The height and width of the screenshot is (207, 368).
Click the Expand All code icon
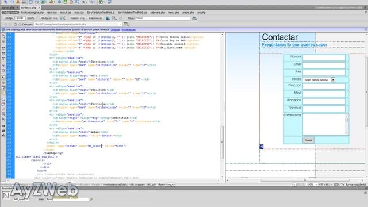[x=3, y=58]
